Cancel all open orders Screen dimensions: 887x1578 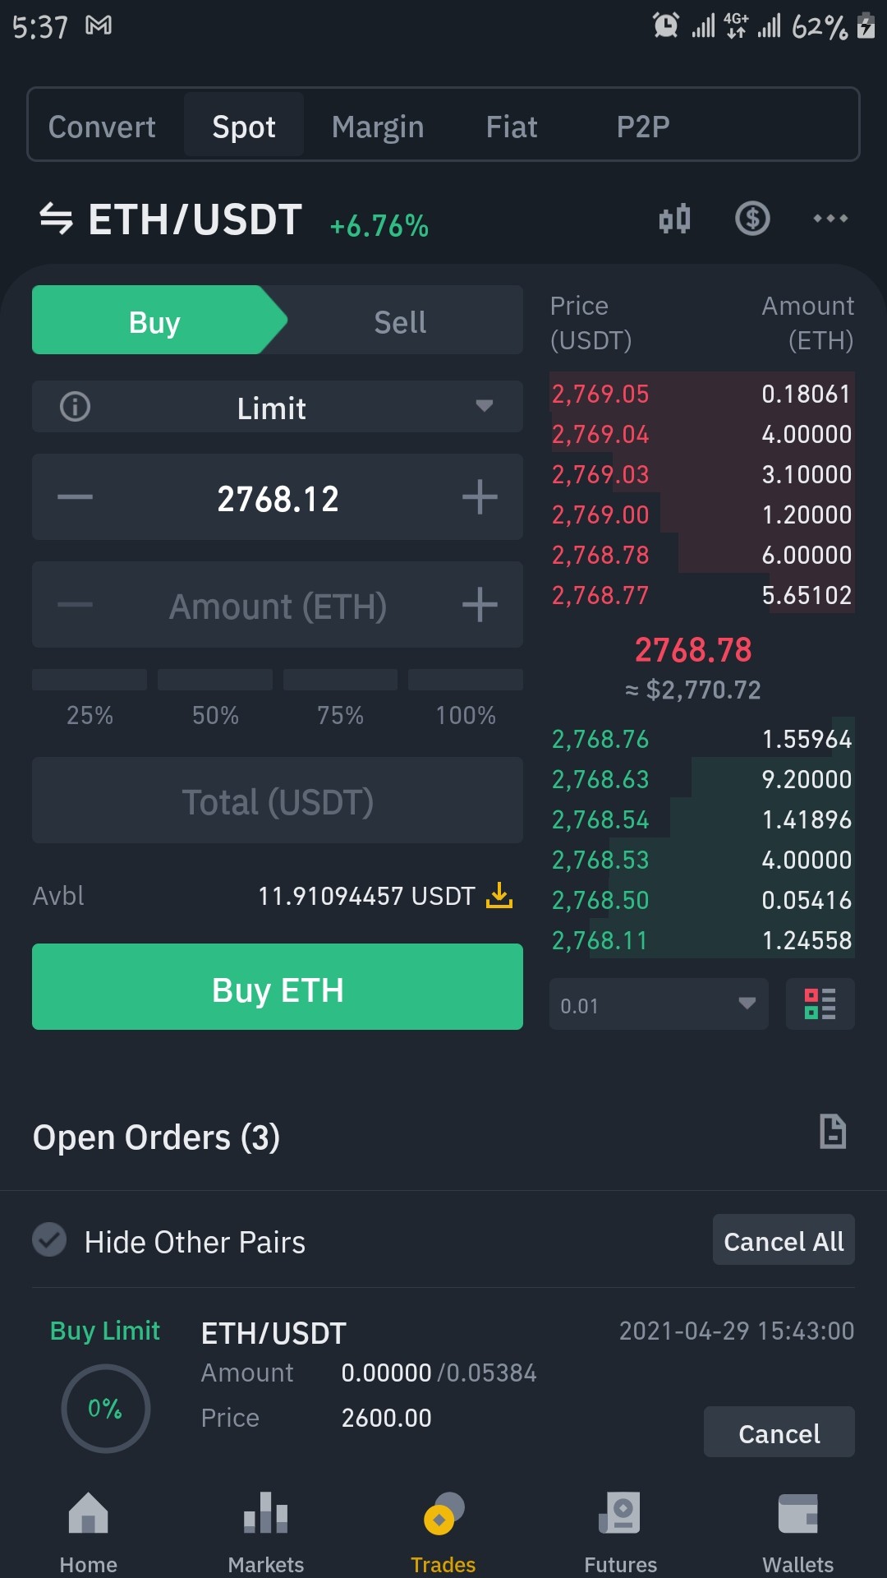click(784, 1240)
